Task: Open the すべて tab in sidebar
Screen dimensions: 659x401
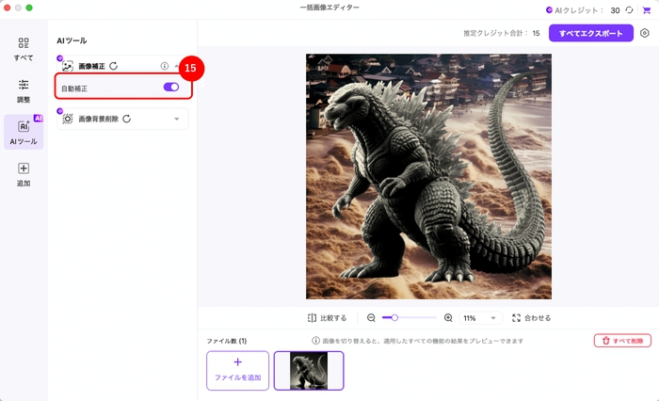Action: pos(24,49)
